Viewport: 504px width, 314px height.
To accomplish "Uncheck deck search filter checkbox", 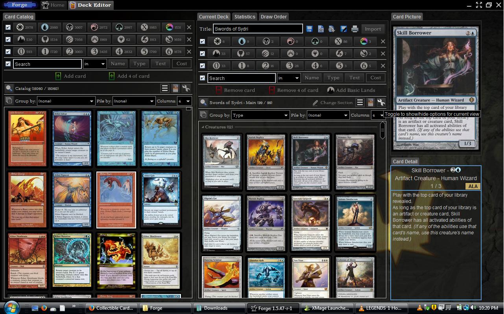I will tap(202, 78).
